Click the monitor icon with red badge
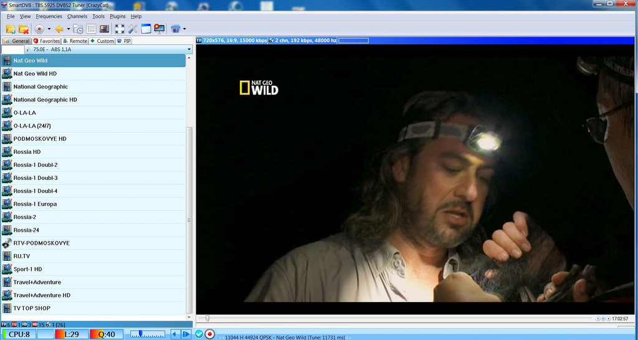 coord(159,29)
